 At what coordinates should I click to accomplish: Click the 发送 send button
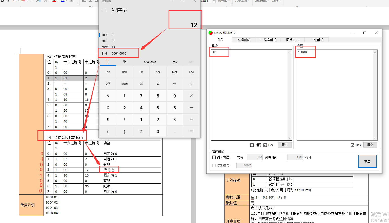[x=367, y=161]
